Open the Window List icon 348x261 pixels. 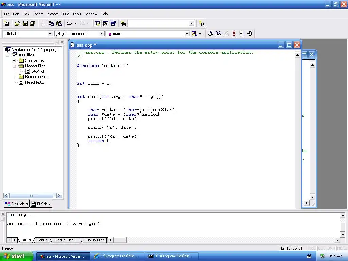(x=113, y=23)
